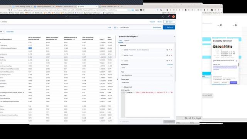Click the Slow count column header
This screenshot has width=247, height=139.
[110, 38]
